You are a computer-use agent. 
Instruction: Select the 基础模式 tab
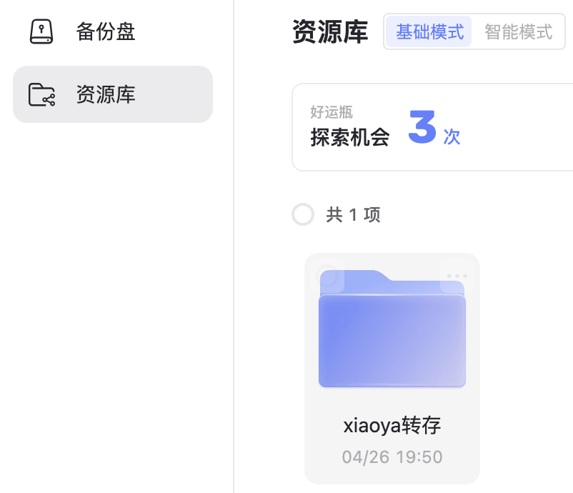(x=429, y=31)
